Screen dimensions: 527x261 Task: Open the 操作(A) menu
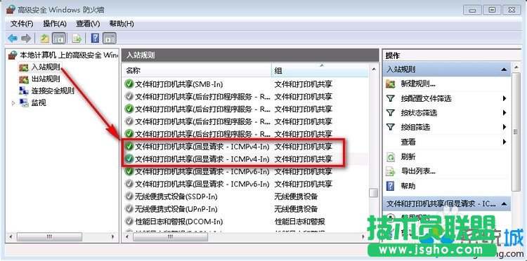[55, 24]
